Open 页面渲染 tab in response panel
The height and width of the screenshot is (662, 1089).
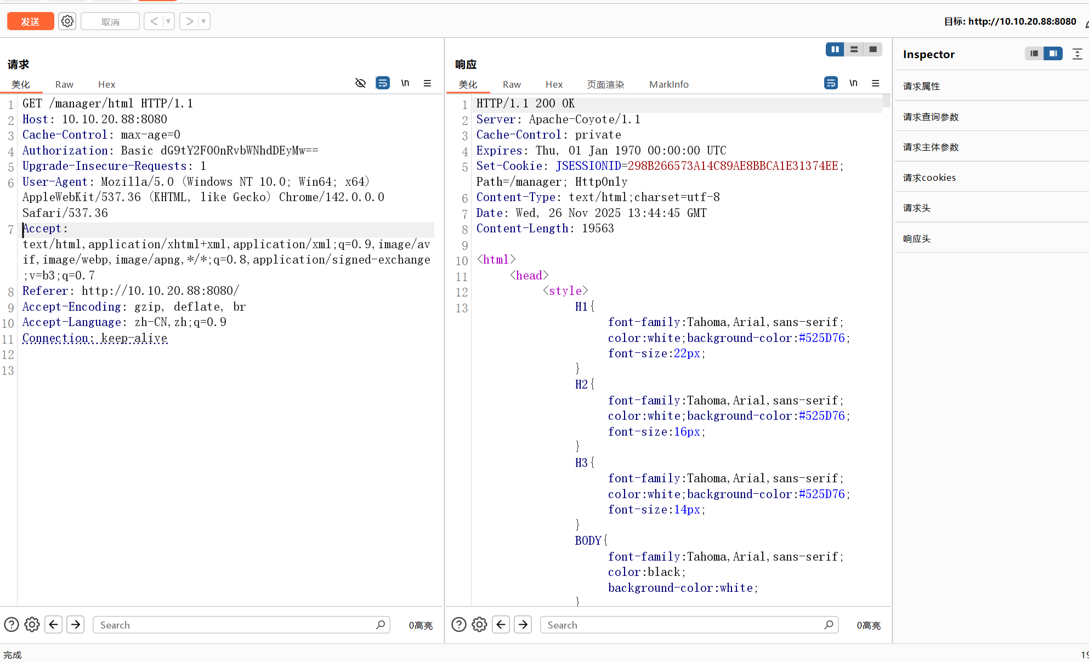click(x=605, y=84)
